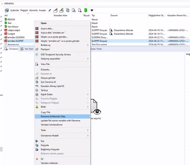Choose Kasadan Almayı İptal Et

coord(63,86)
